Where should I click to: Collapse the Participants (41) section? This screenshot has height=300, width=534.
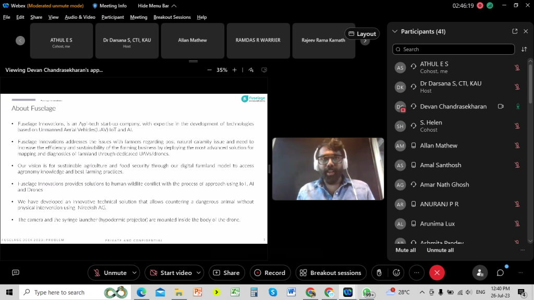pos(395,31)
